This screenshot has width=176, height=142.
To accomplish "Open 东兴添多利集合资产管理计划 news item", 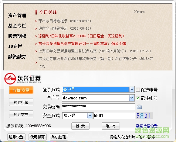I will tap(82, 44).
